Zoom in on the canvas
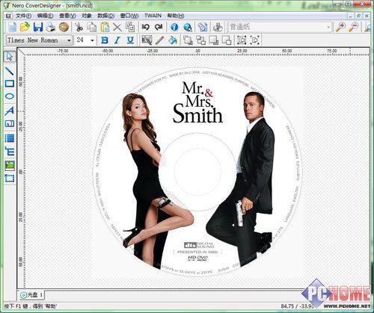The height and width of the screenshot is (313, 374). (340, 27)
